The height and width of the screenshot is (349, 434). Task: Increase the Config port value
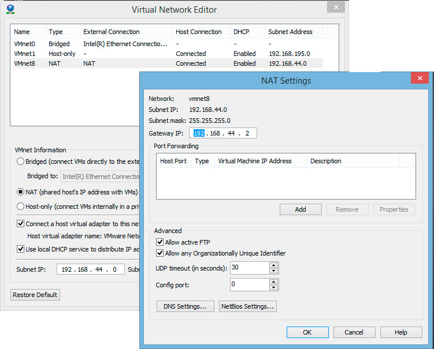(274, 282)
